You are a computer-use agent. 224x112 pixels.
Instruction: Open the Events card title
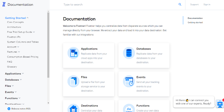pyautogui.click(x=141, y=77)
